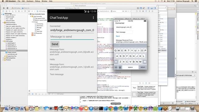
Task: Open the Hardware menu
Action: (30, 1)
